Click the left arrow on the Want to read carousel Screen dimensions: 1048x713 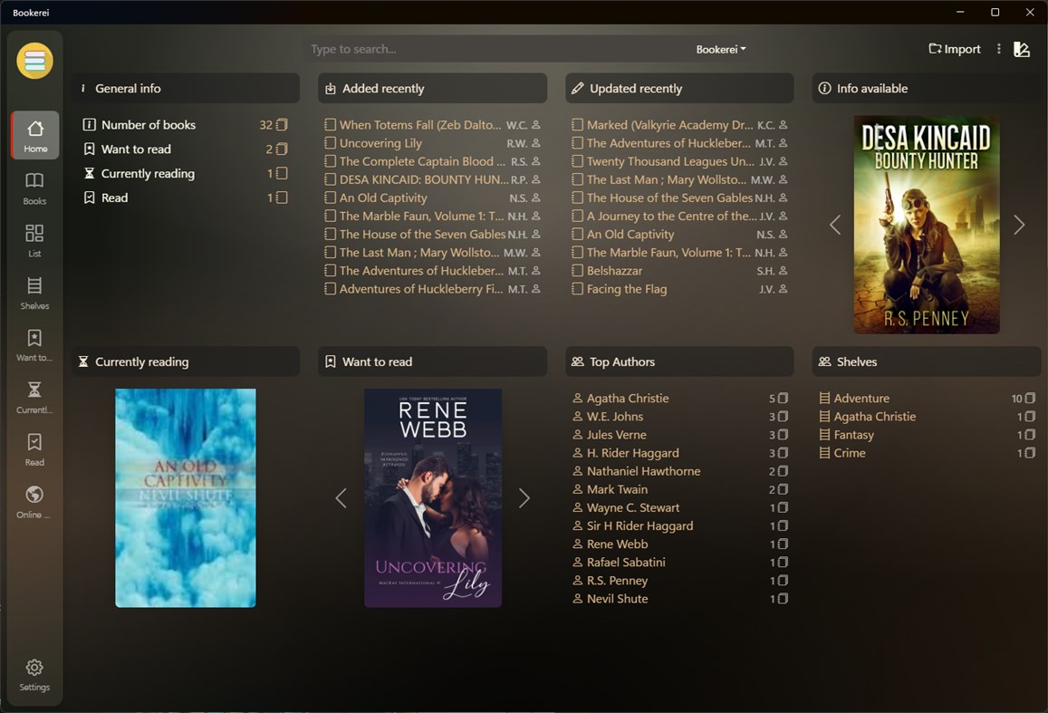(x=341, y=497)
